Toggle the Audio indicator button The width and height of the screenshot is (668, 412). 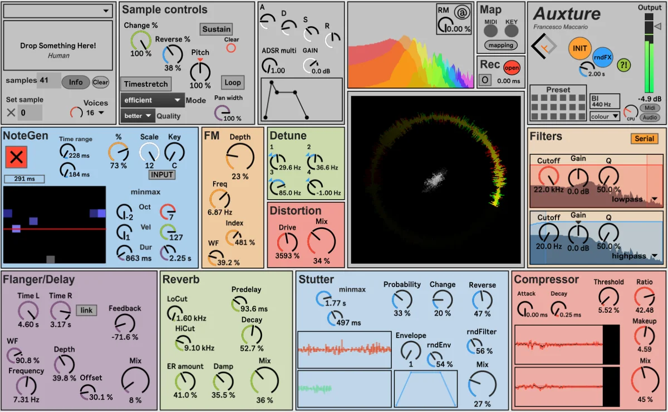click(x=649, y=117)
